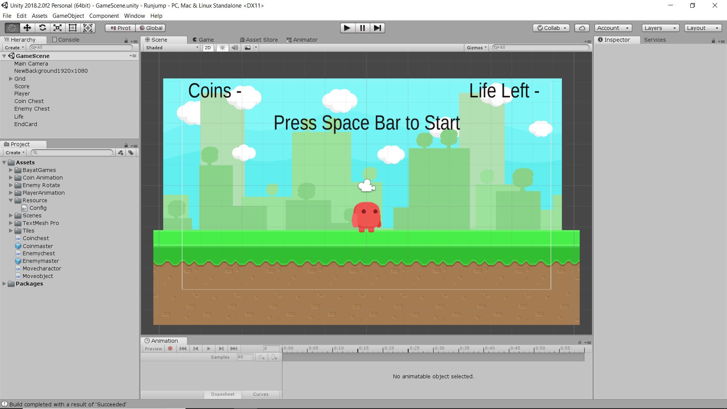Switch to the Game tab

pos(203,40)
